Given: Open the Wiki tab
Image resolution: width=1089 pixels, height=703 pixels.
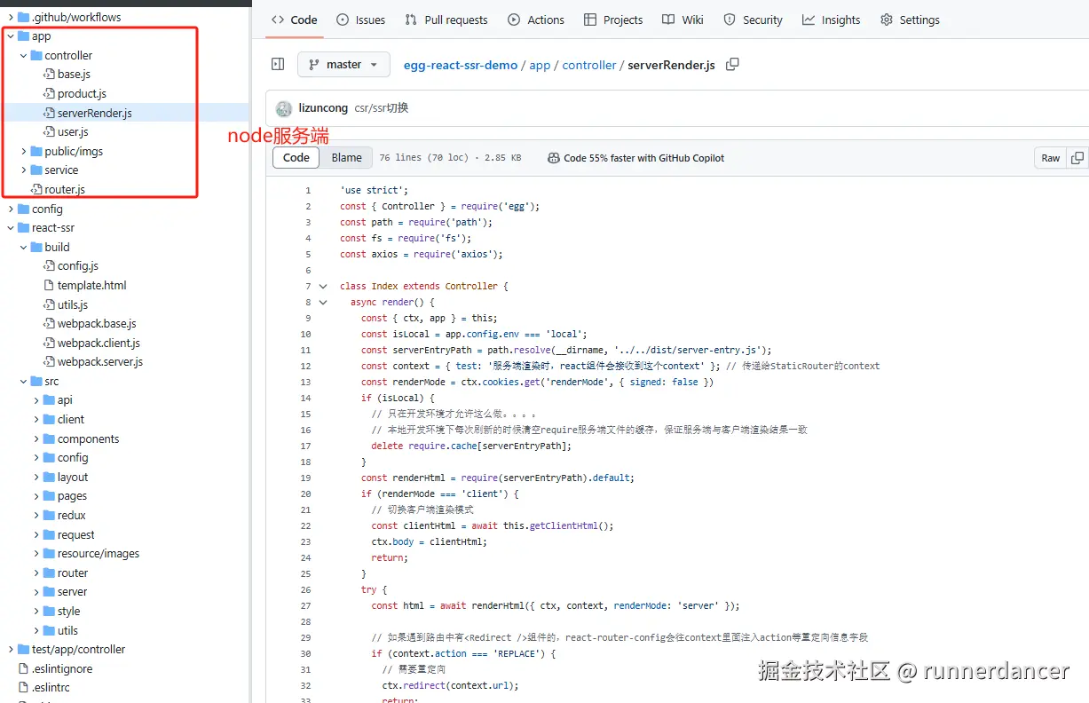Looking at the screenshot, I should (683, 20).
